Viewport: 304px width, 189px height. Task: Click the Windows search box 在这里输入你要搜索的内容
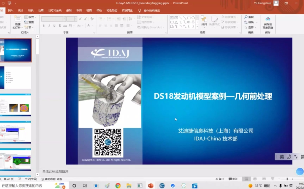pos(22,186)
